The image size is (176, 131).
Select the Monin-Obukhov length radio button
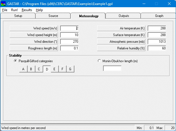(x=100, y=61)
